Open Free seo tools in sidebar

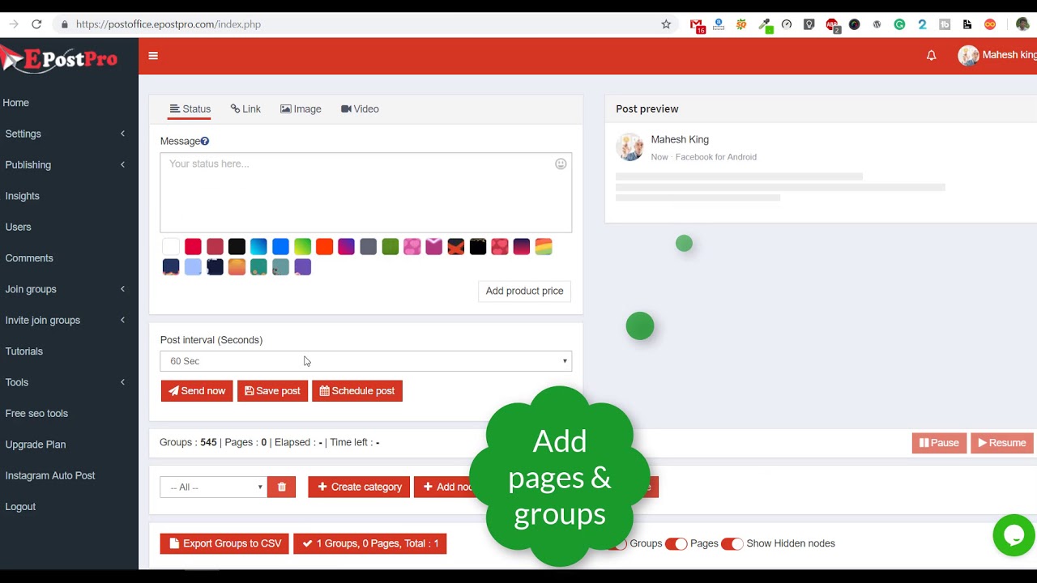coord(36,413)
